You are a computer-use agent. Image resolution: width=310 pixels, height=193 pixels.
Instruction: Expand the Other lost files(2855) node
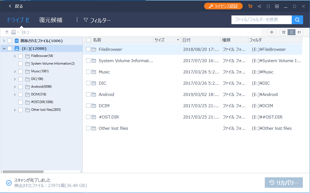pos(15,110)
